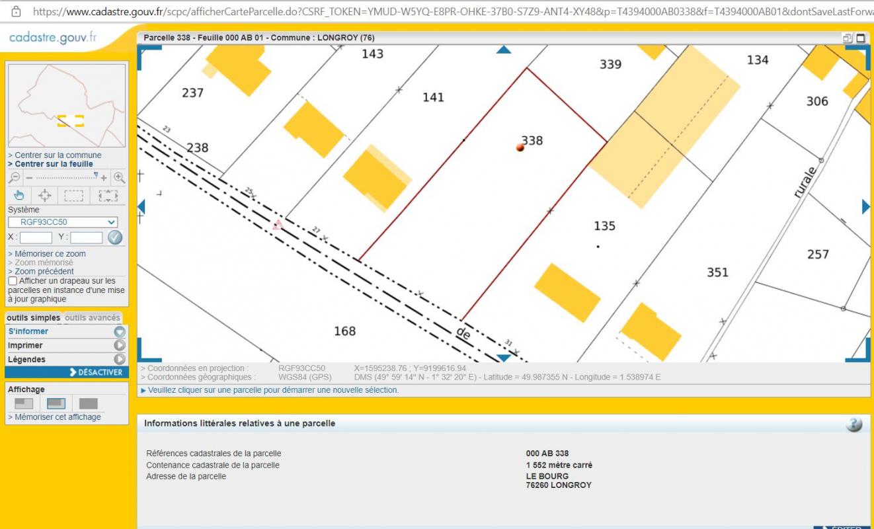Expand the Imprimer section
The image size is (874, 529).
[x=119, y=345]
